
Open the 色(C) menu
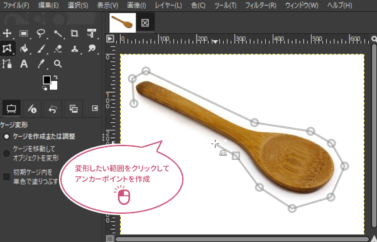[198, 5]
